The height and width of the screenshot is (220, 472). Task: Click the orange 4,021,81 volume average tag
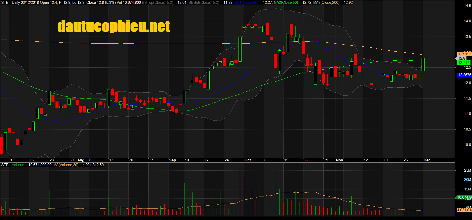click(464, 210)
